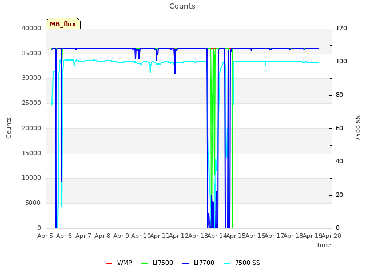Click the Apr 5 date label

pos(45,236)
